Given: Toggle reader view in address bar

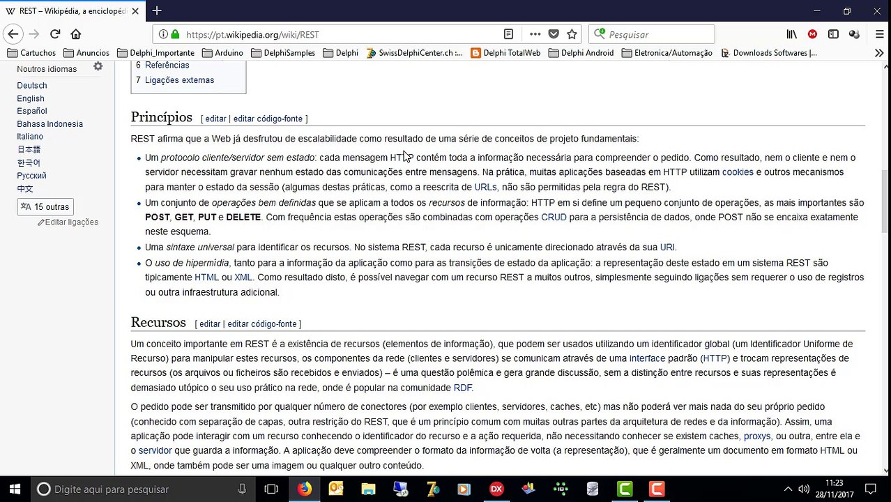Looking at the screenshot, I should click(x=508, y=34).
